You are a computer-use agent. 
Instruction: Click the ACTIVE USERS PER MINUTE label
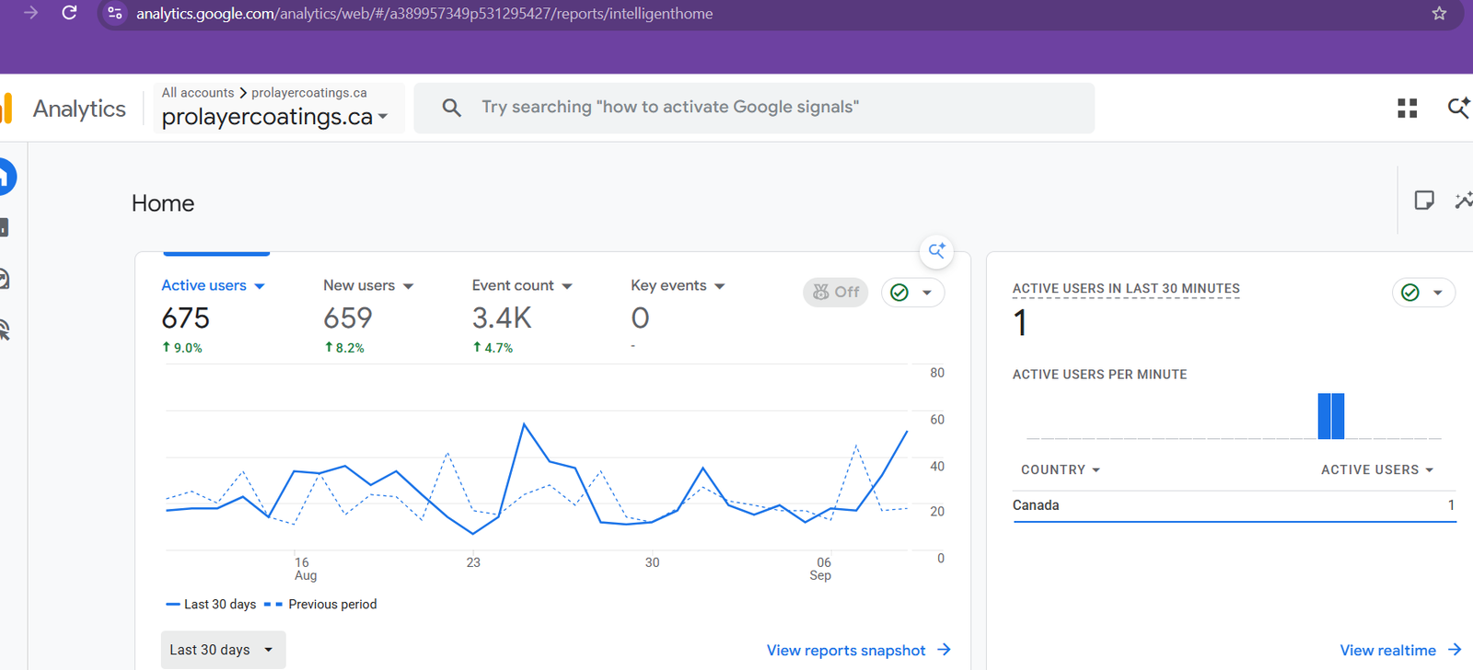1099,375
